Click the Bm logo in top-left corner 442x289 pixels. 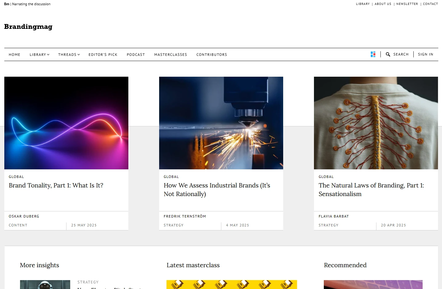click(x=6, y=4)
